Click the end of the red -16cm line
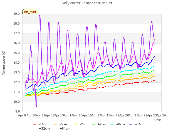178x134 pixels. coord(155,81)
